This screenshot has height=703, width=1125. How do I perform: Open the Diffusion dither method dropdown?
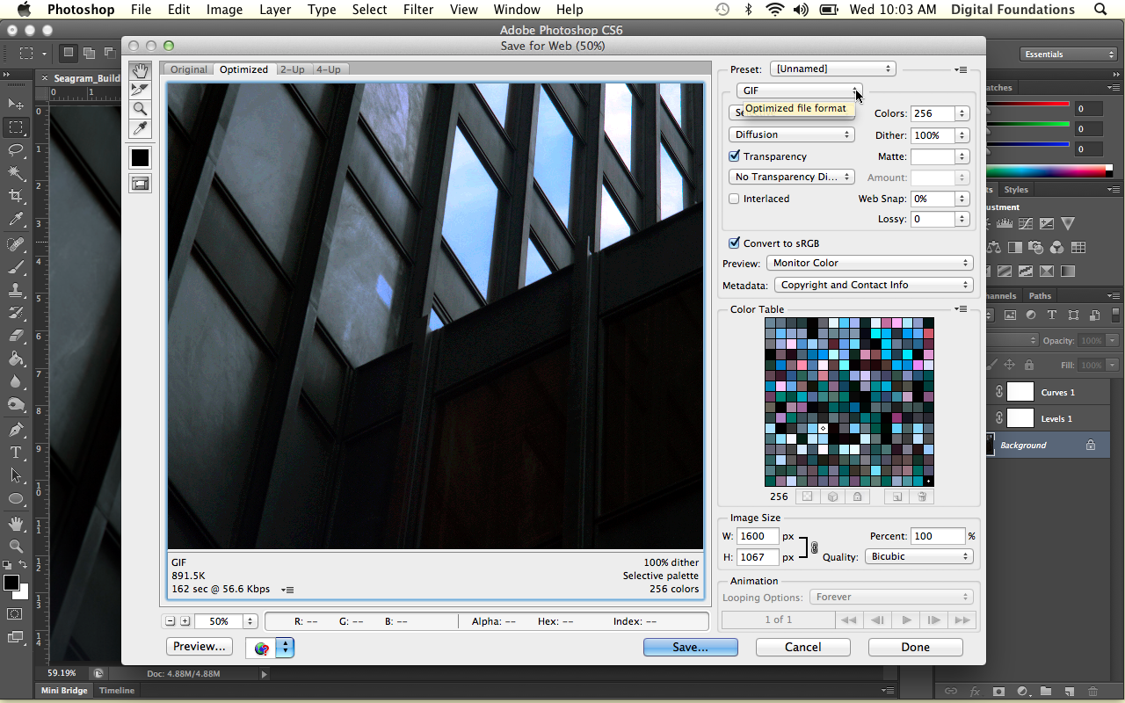[791, 134]
